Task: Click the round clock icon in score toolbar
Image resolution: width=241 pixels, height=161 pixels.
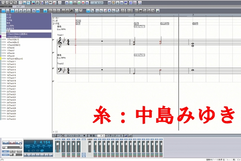Action: (81, 11)
